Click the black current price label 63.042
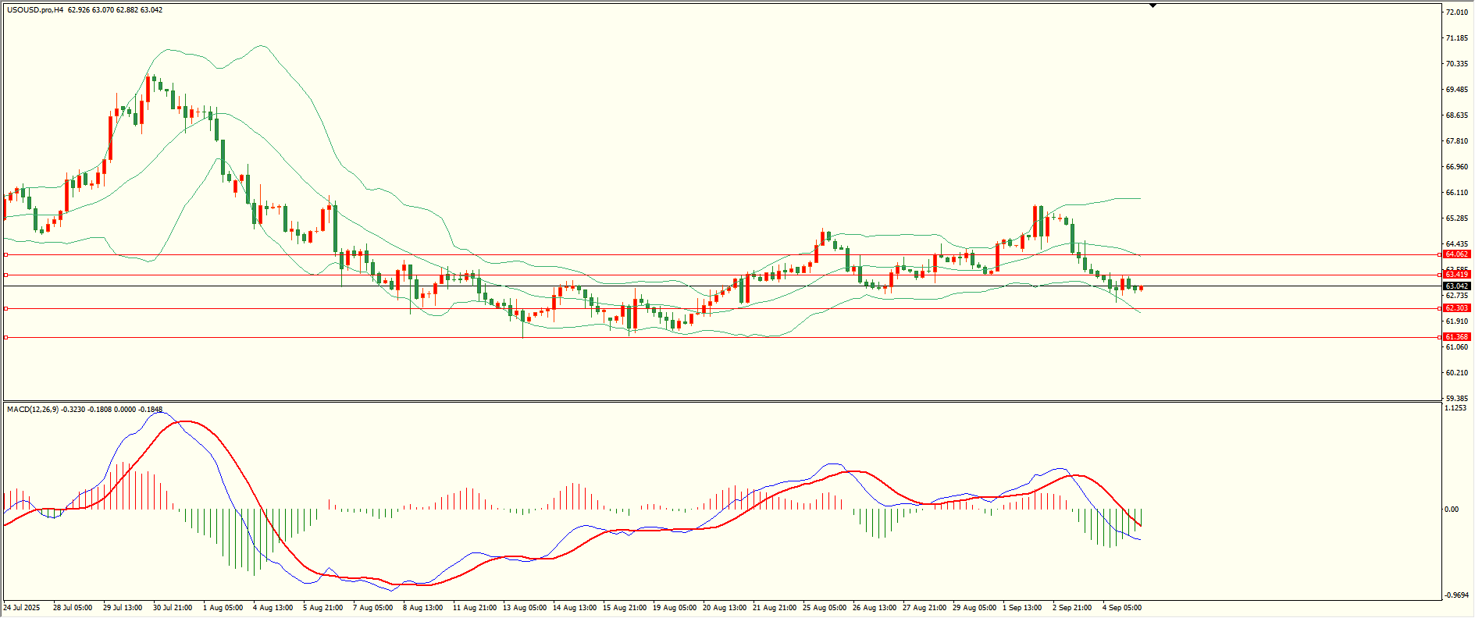The height and width of the screenshot is (618, 1475). point(1457,286)
